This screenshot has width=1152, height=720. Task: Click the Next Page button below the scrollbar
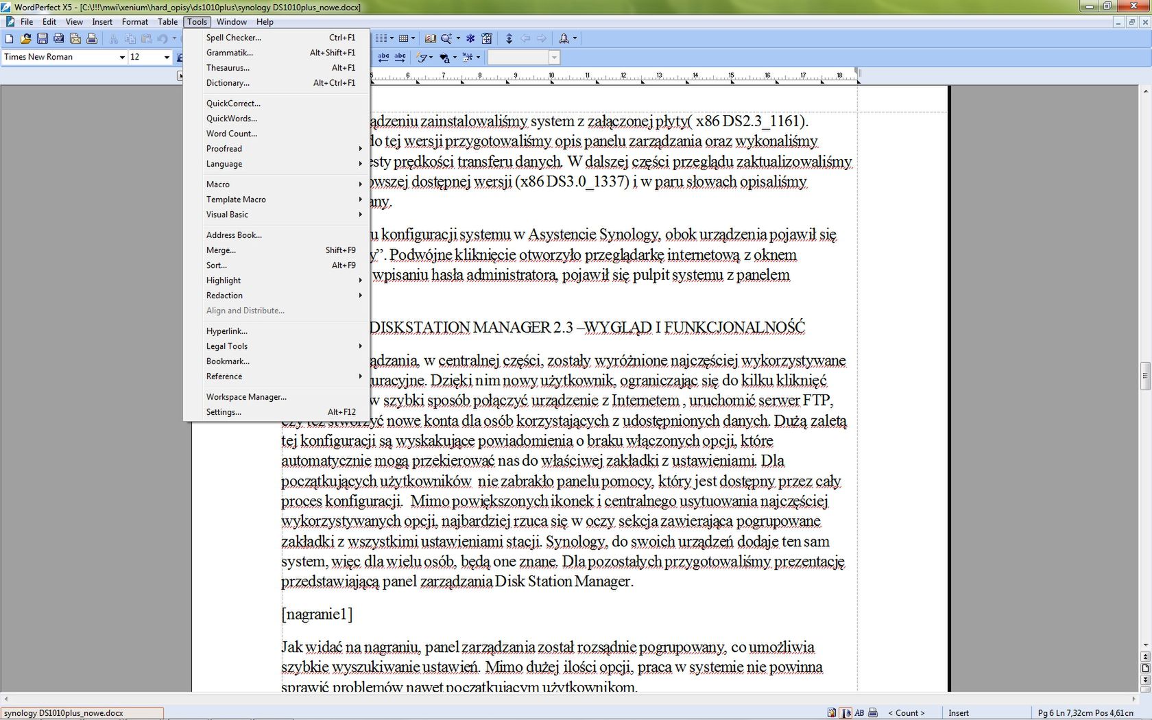pos(1145,680)
